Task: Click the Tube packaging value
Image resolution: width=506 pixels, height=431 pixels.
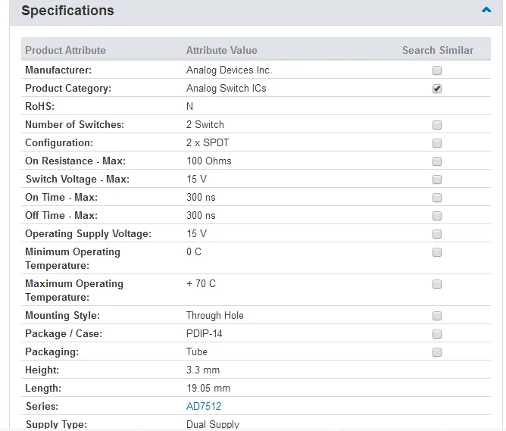Action: pyautogui.click(x=196, y=351)
